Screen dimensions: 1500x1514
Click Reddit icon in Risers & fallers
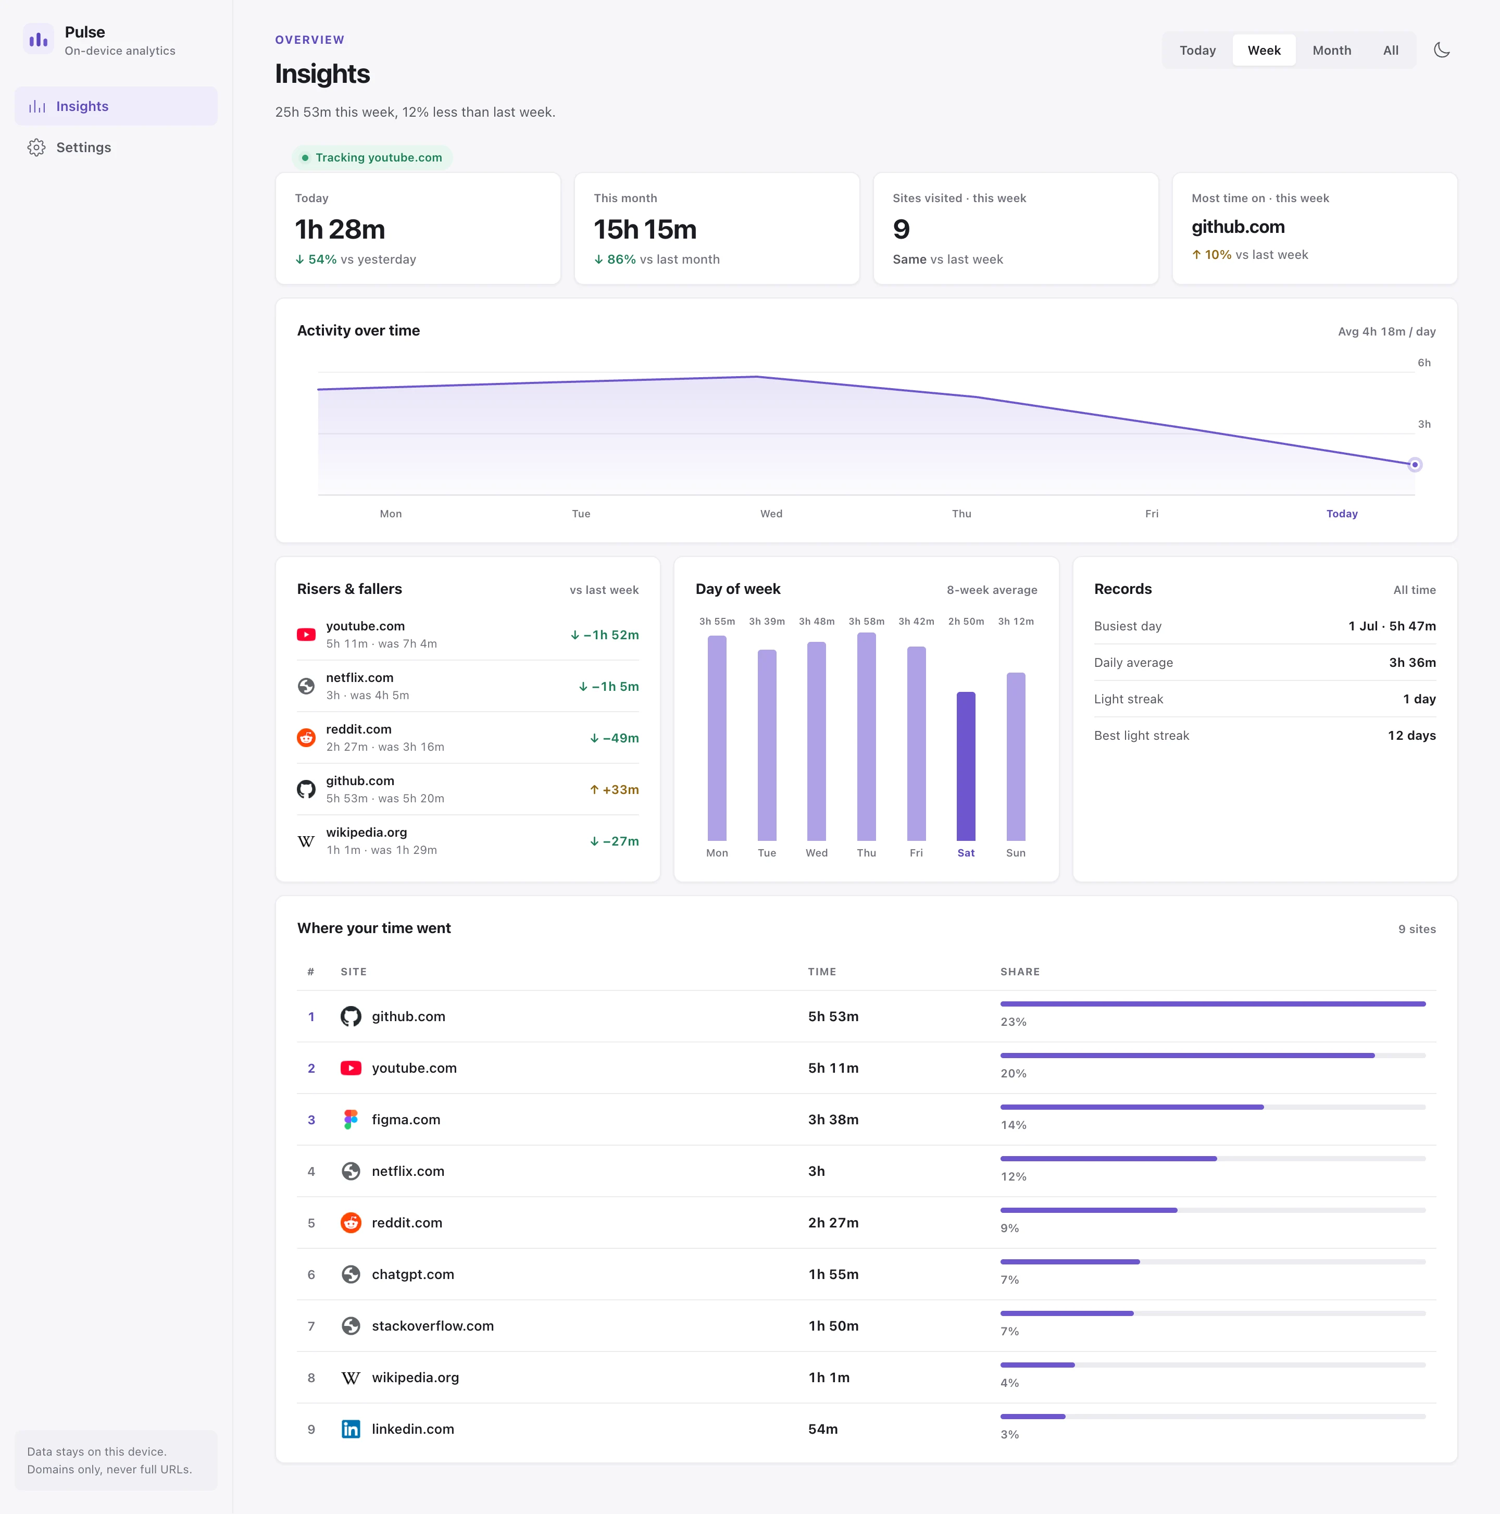point(306,738)
